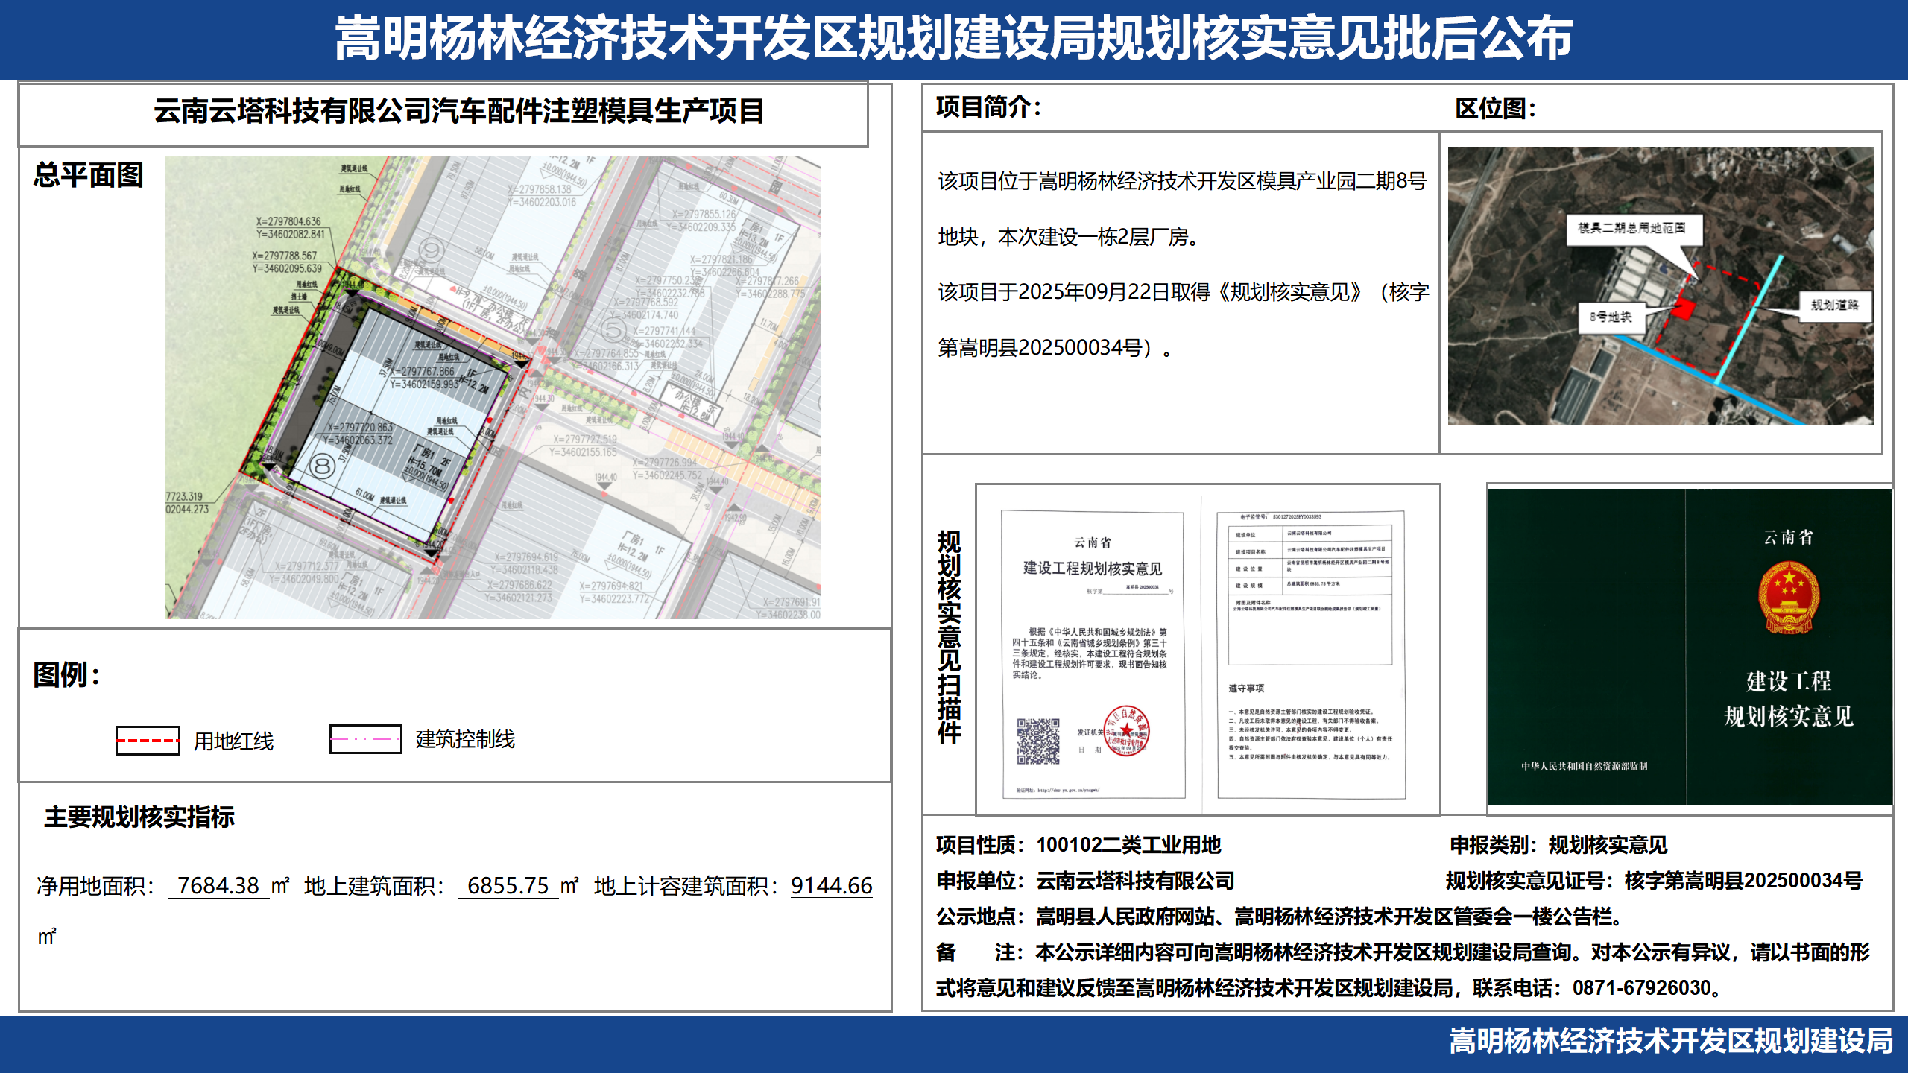Open the satellite location map image

pos(1660,286)
